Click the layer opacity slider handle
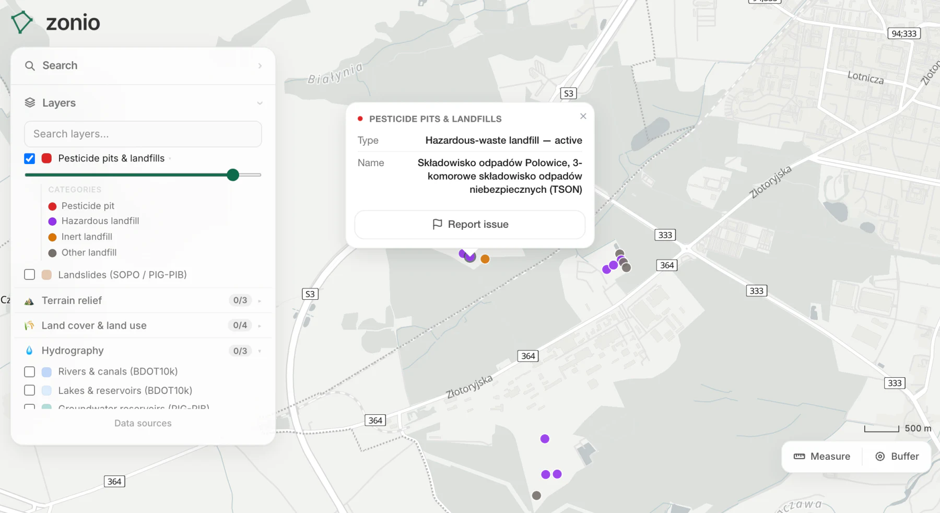 pos(233,175)
